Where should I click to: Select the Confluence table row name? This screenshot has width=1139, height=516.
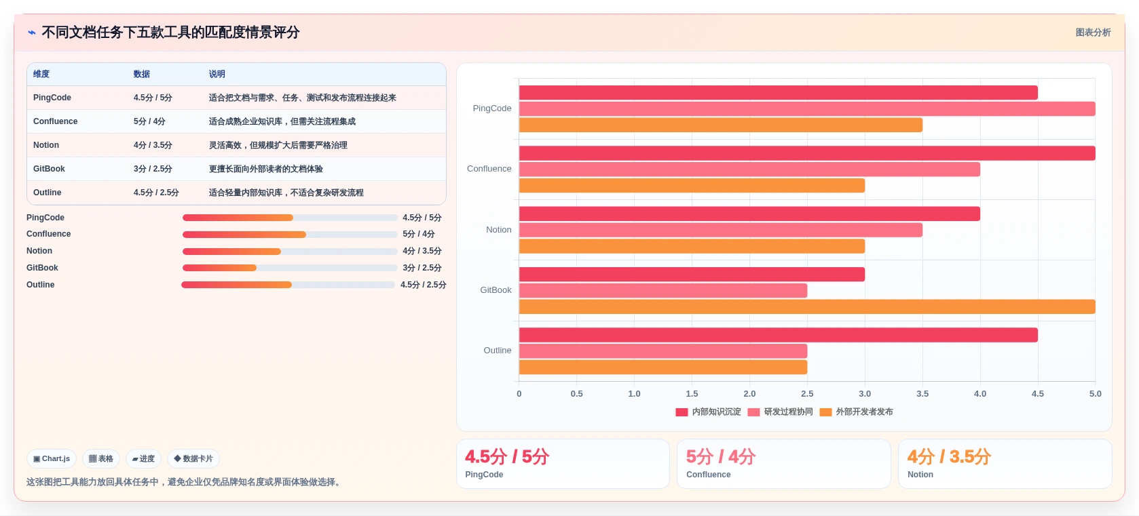tap(56, 121)
